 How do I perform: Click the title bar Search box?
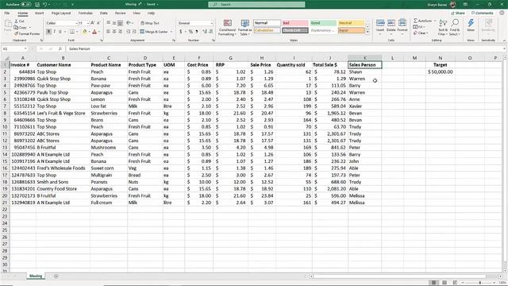[x=256, y=5]
